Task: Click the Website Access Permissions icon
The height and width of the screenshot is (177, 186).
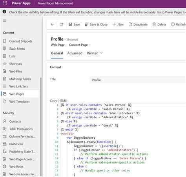Action: pyautogui.click(x=5, y=174)
